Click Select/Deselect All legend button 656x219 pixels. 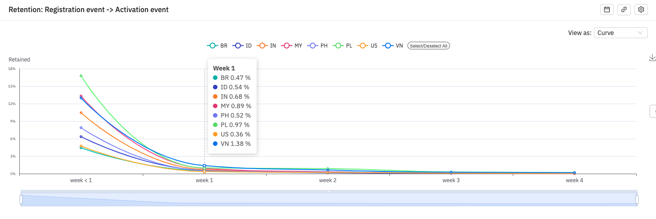tap(429, 46)
